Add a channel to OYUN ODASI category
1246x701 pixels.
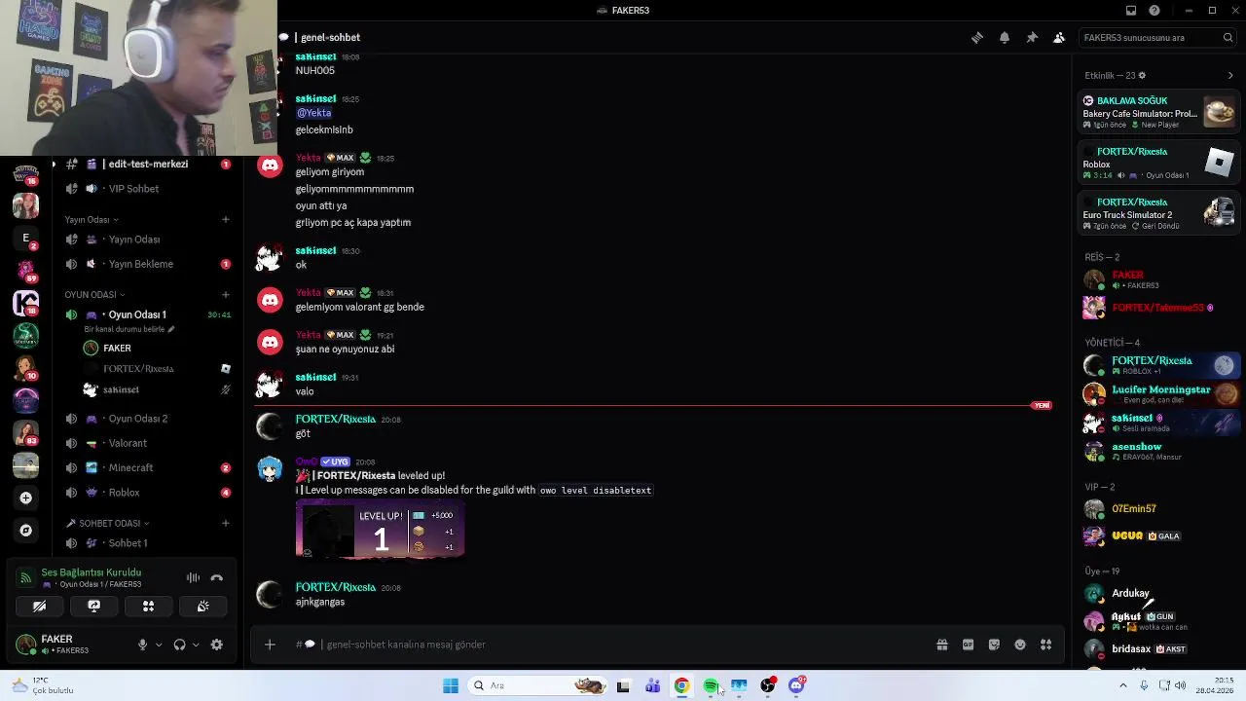coord(225,295)
